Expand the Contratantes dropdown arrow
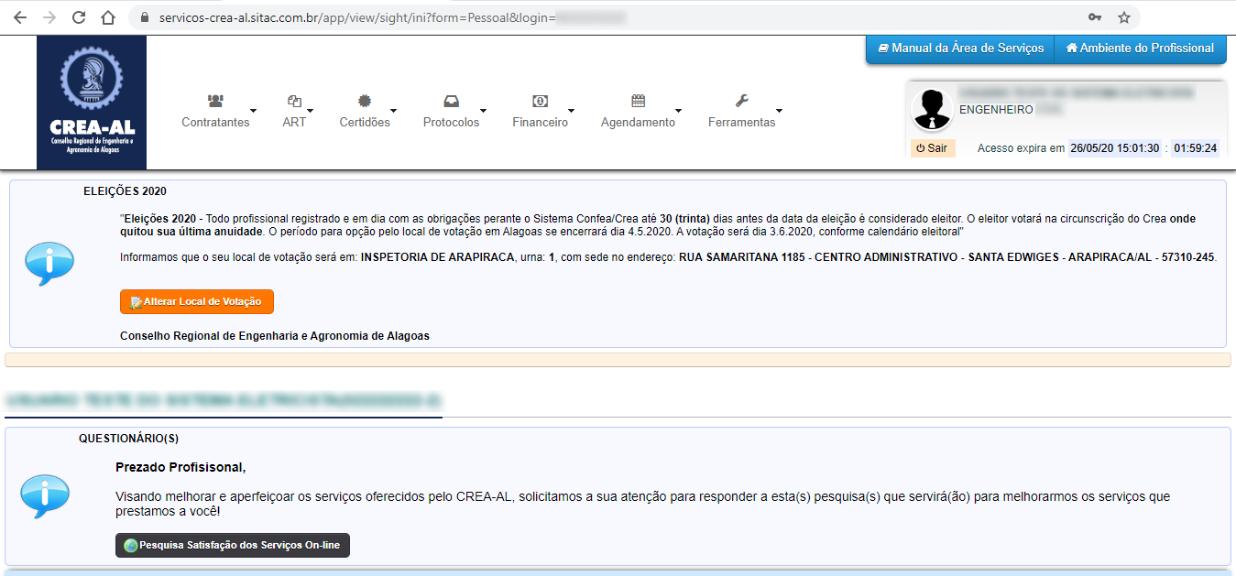 coord(254,110)
